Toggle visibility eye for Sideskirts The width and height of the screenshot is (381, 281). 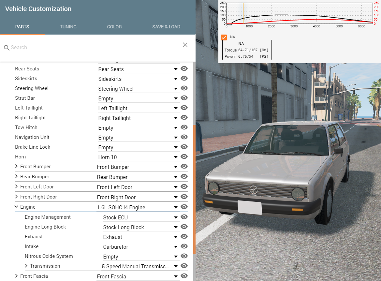coord(184,78)
